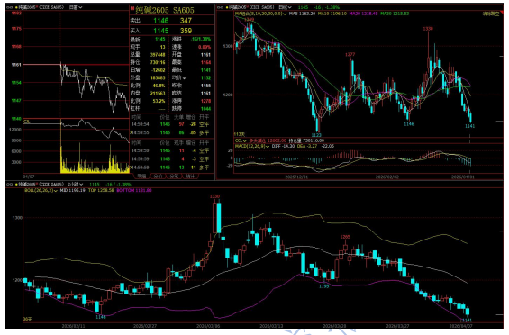Open the 2小时 period dropdown in bottom chart

point(76,184)
